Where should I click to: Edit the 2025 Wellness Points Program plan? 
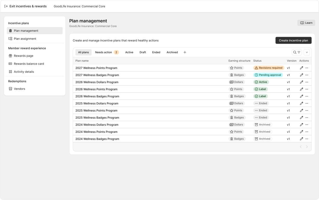click(x=301, y=110)
